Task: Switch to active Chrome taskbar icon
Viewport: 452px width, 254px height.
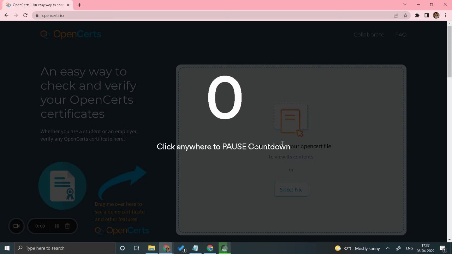Action: tap(166, 248)
